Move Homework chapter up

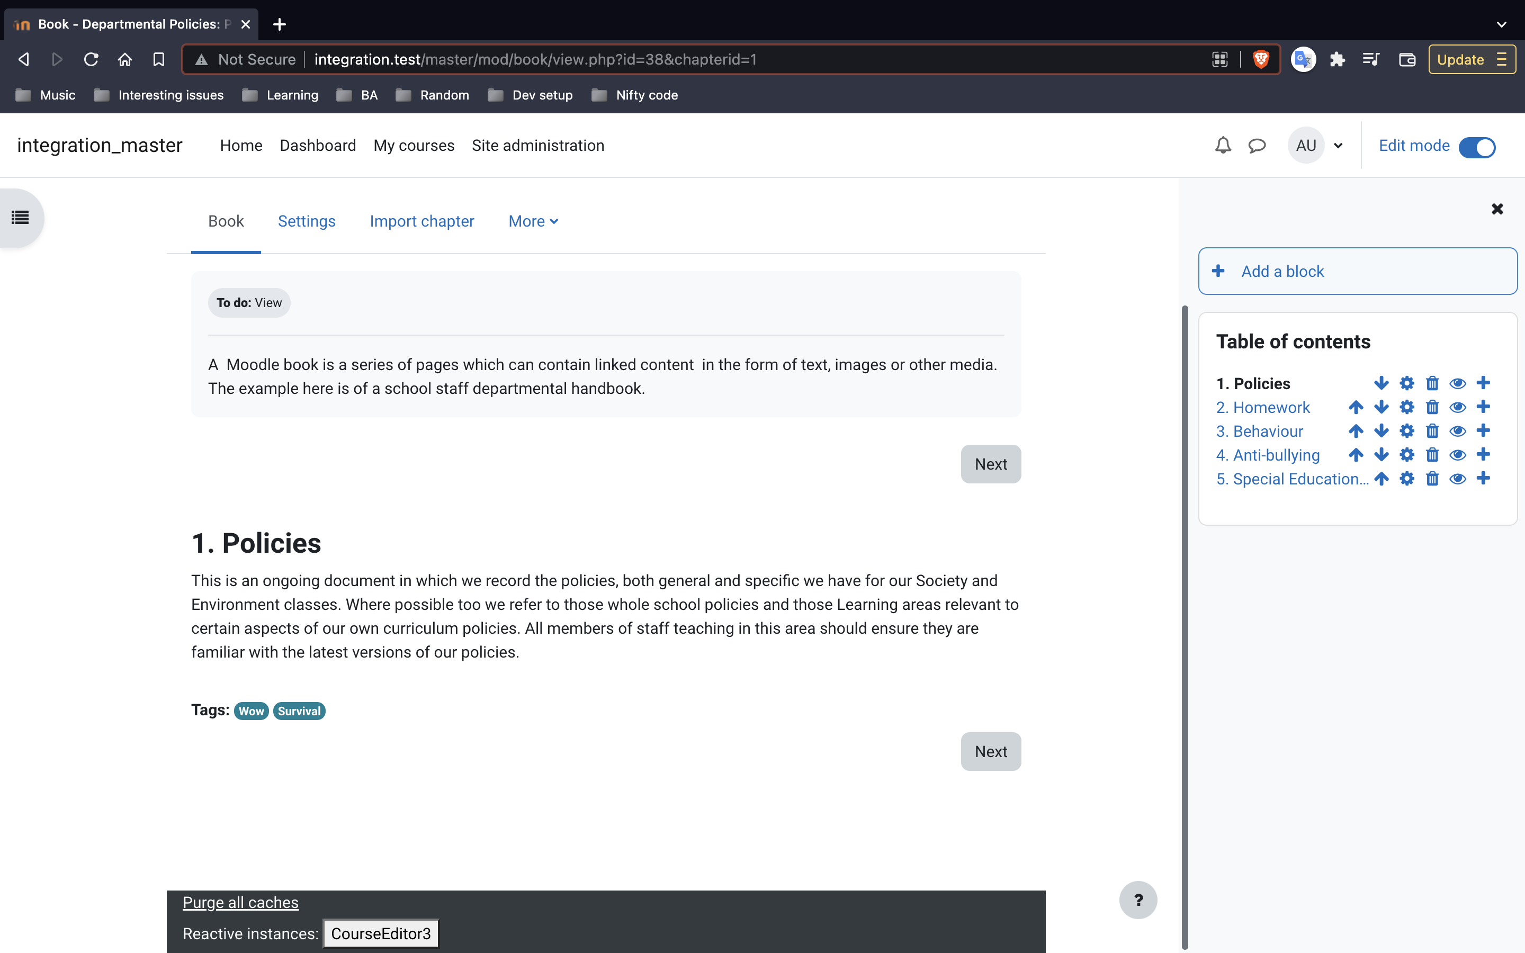pyautogui.click(x=1356, y=407)
